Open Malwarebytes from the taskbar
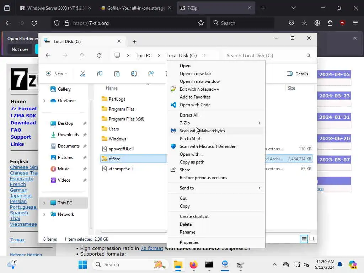 [225, 264]
